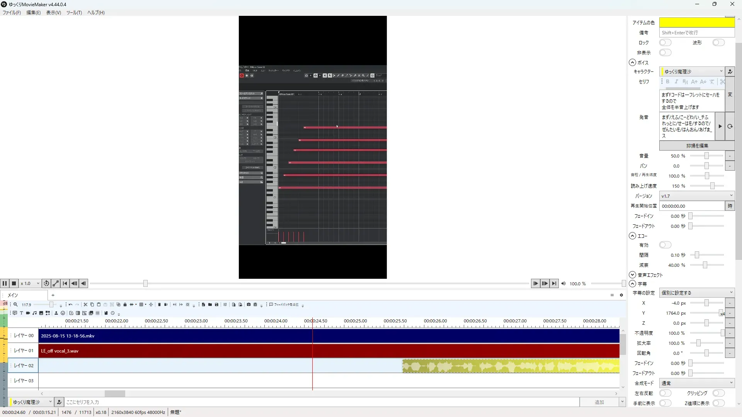
Task: Add an audio item via music note icon
Action: 34,313
